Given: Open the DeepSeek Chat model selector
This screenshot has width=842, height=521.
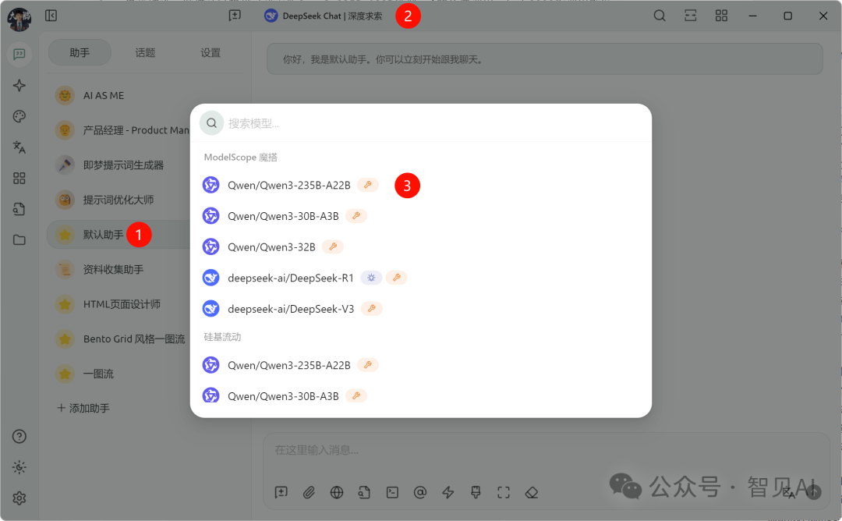Looking at the screenshot, I should [x=324, y=16].
